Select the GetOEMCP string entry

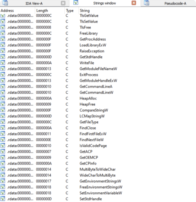pyautogui.click(x=89, y=158)
